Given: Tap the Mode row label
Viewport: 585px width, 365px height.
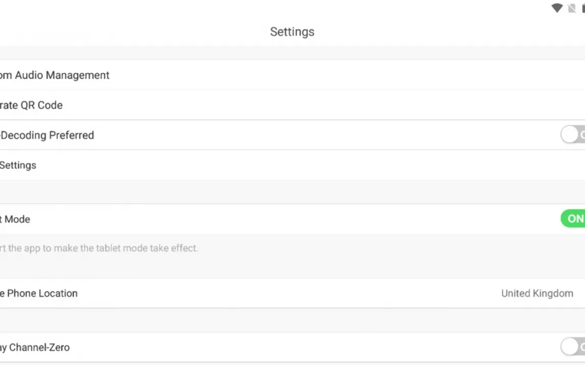Looking at the screenshot, I should click(15, 219).
